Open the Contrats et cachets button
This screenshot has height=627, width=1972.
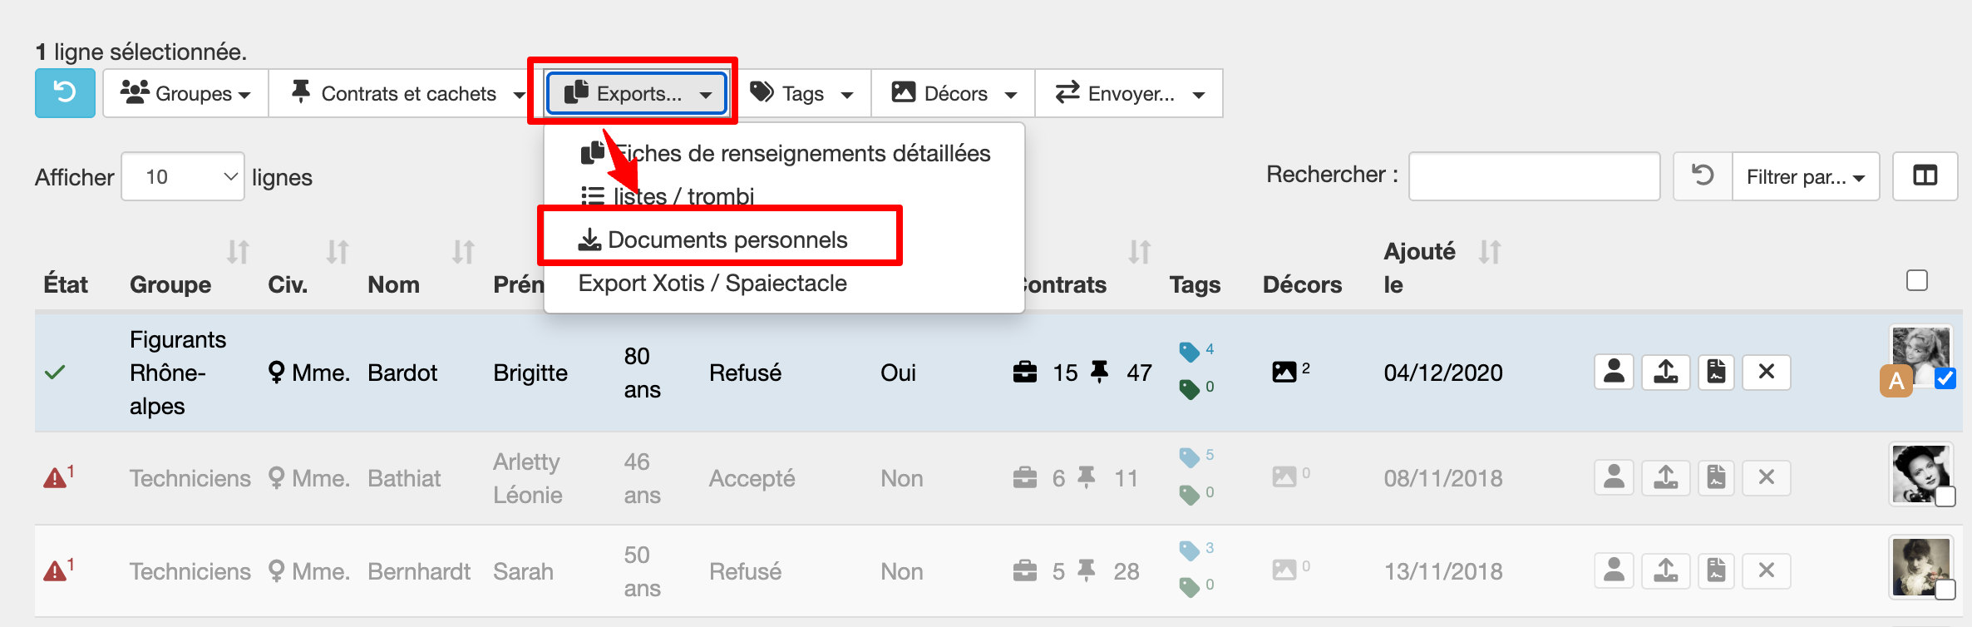(407, 93)
